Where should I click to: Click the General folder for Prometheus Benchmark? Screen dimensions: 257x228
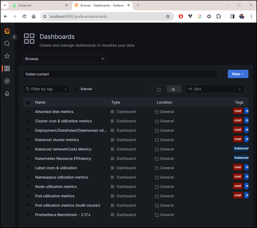[x=164, y=215]
